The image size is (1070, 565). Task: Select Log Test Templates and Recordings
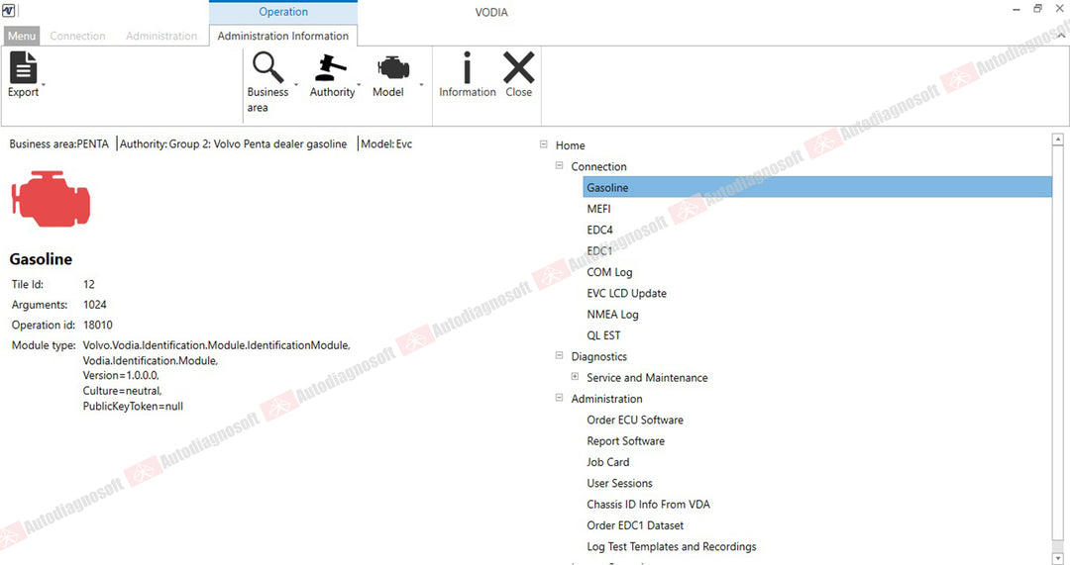pyautogui.click(x=672, y=546)
